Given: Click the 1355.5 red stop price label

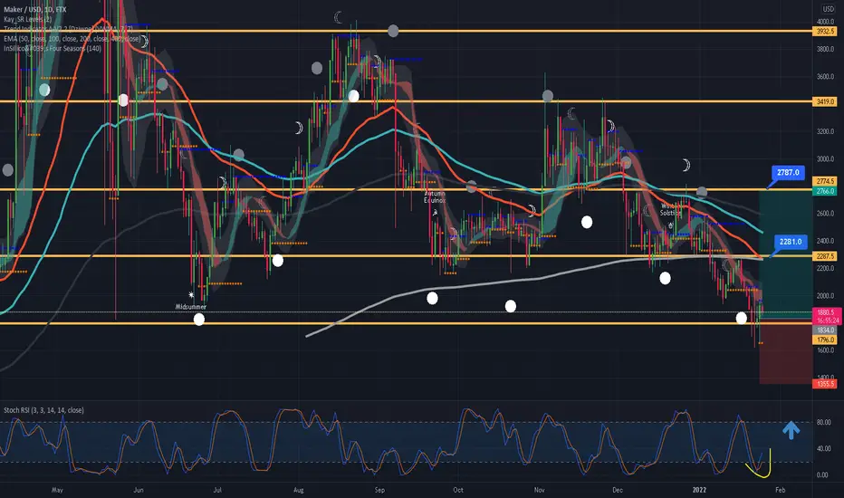Looking at the screenshot, I should pos(825,384).
